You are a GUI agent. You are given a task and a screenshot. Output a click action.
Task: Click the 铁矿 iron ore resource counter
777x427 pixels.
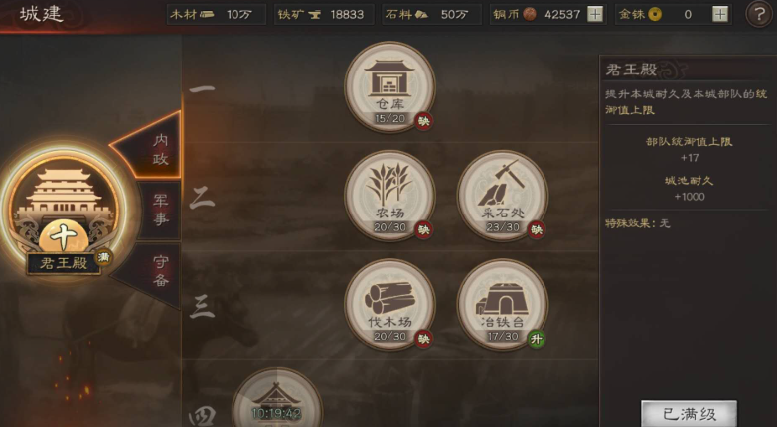click(x=324, y=14)
